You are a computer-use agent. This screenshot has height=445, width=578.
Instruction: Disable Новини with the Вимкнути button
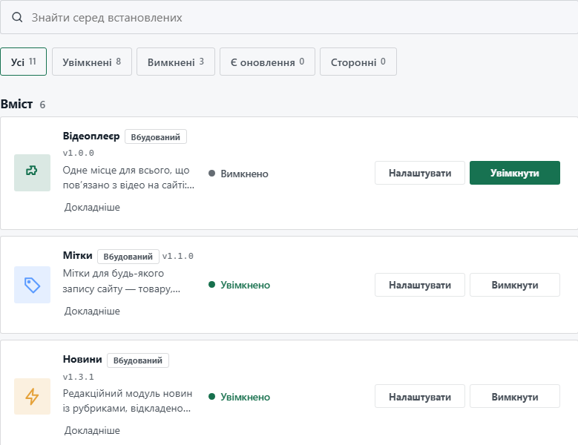(x=515, y=396)
